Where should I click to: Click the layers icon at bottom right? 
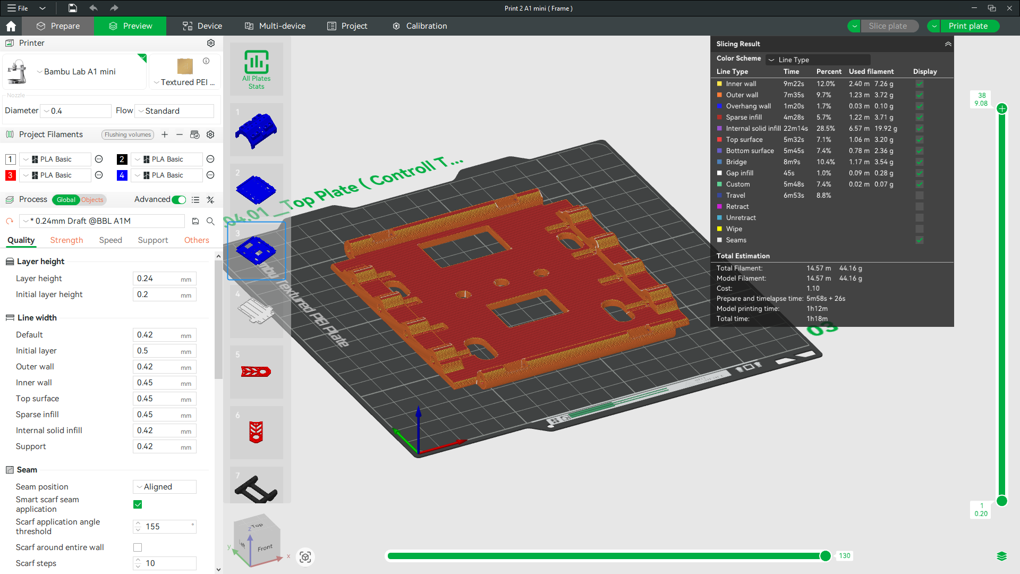pyautogui.click(x=1002, y=556)
